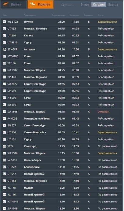This screenshot has height=211, width=124.
Task: Switch to Завтра flights
Action: (x=113, y=5)
